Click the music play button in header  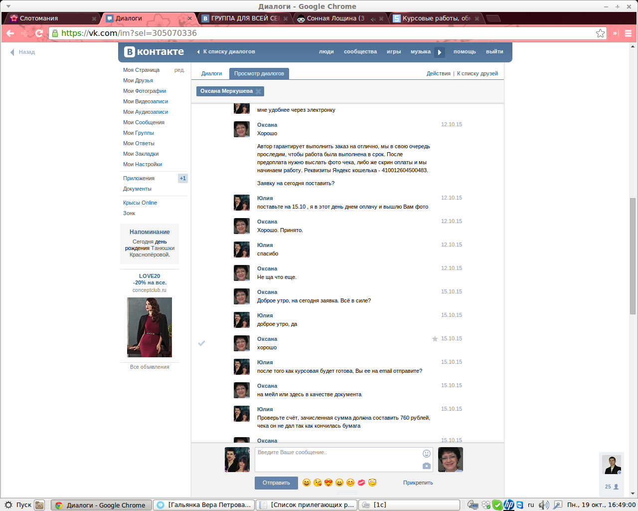coord(439,52)
